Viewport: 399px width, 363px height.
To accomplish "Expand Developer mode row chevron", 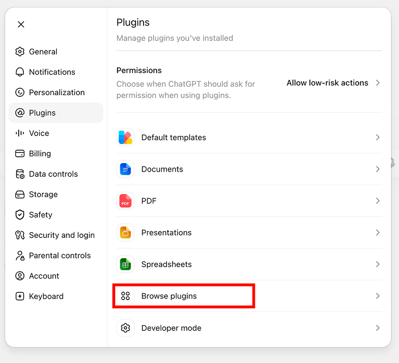I will (378, 328).
